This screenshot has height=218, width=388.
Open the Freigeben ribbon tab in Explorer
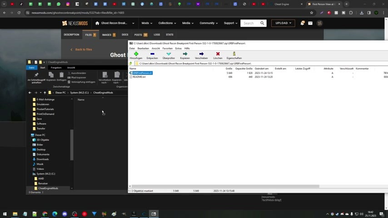click(x=56, y=68)
